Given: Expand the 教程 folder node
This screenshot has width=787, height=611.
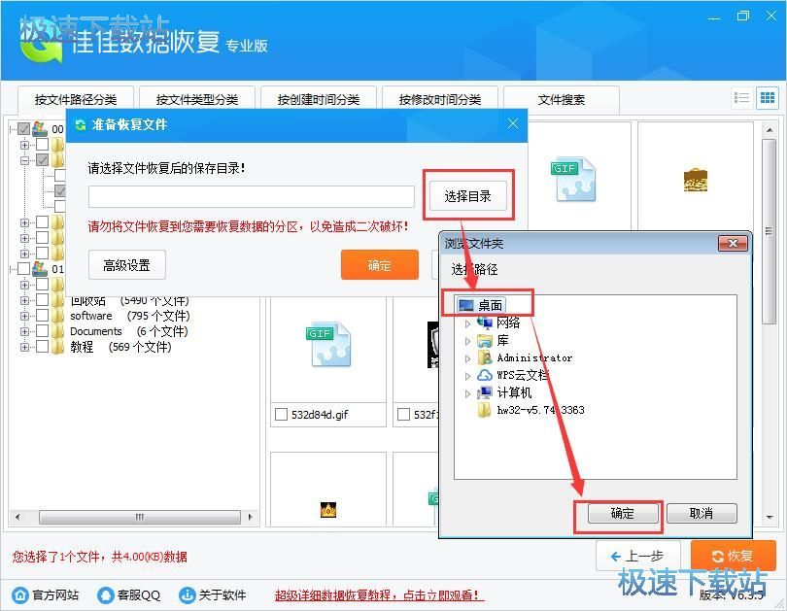Looking at the screenshot, I should 24,347.
